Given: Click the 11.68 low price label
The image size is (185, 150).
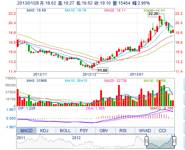Looking at the screenshot, I should pyautogui.click(x=103, y=70).
